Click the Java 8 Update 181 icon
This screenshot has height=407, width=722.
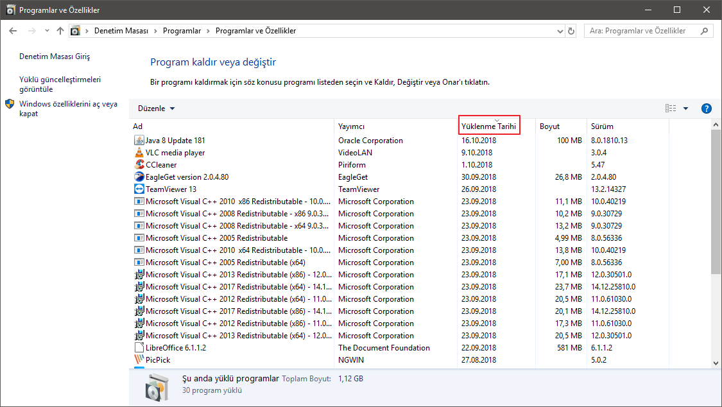[139, 140]
